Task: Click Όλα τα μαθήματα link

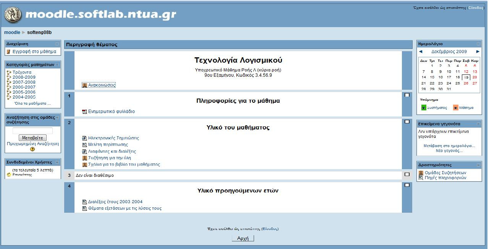Action: point(32,103)
